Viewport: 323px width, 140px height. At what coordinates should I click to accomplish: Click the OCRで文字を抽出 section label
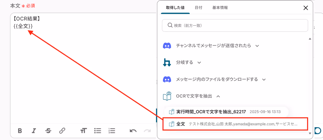(194, 96)
